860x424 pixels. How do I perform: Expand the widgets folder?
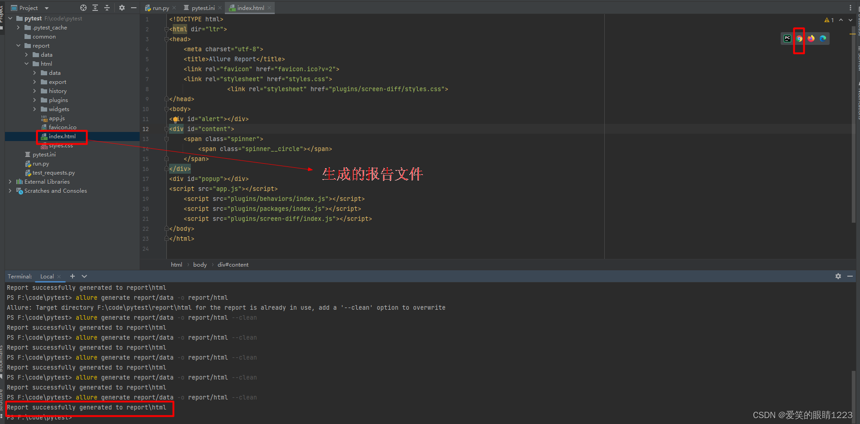pos(34,109)
